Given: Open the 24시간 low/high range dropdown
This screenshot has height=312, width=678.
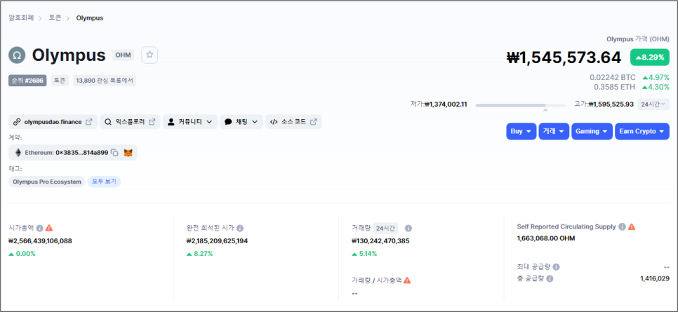Looking at the screenshot, I should tap(653, 104).
